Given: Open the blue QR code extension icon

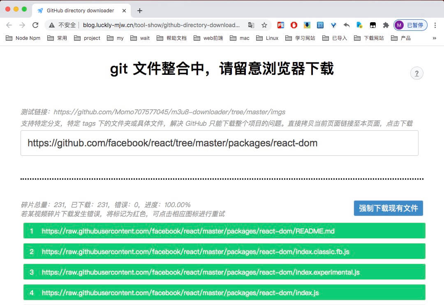Looking at the screenshot, I should coord(320,25).
